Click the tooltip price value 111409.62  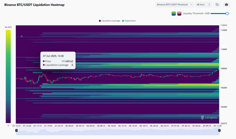(67, 61)
